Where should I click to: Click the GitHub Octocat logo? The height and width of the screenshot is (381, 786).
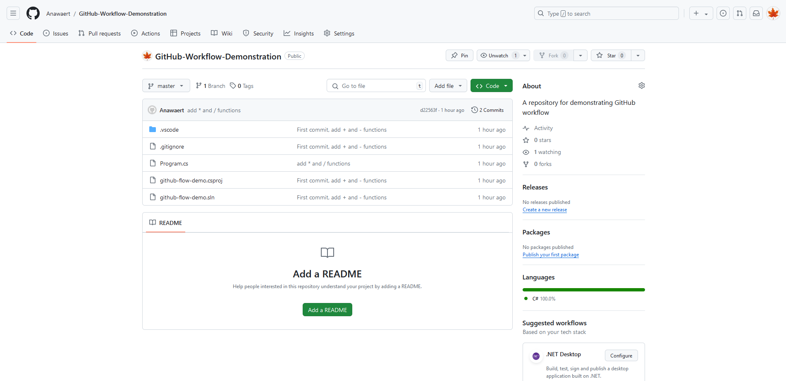(33, 14)
